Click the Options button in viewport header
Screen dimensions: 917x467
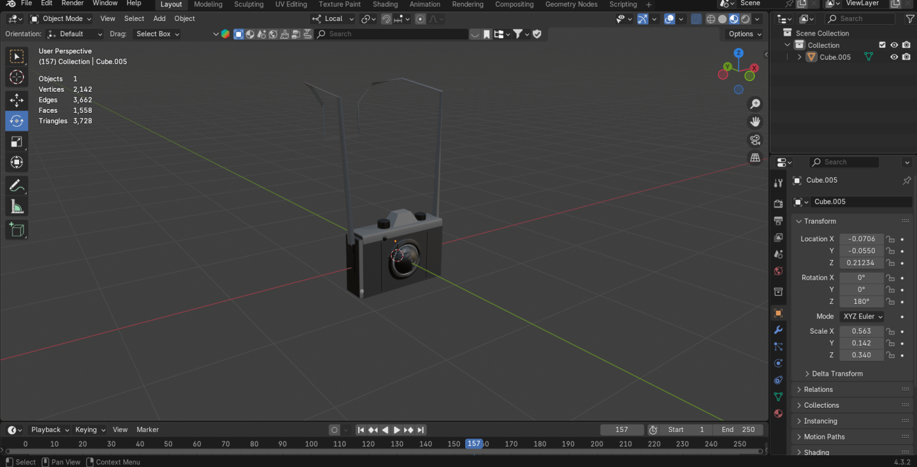coord(744,34)
